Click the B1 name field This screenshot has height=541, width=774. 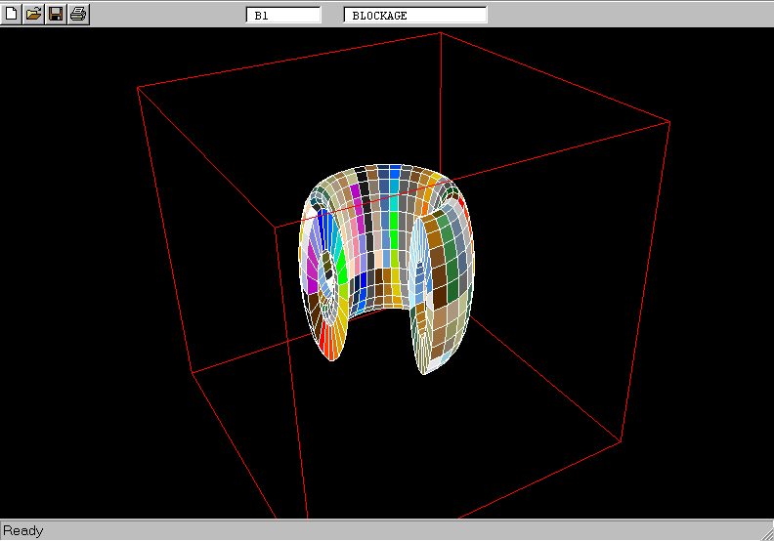tap(283, 16)
